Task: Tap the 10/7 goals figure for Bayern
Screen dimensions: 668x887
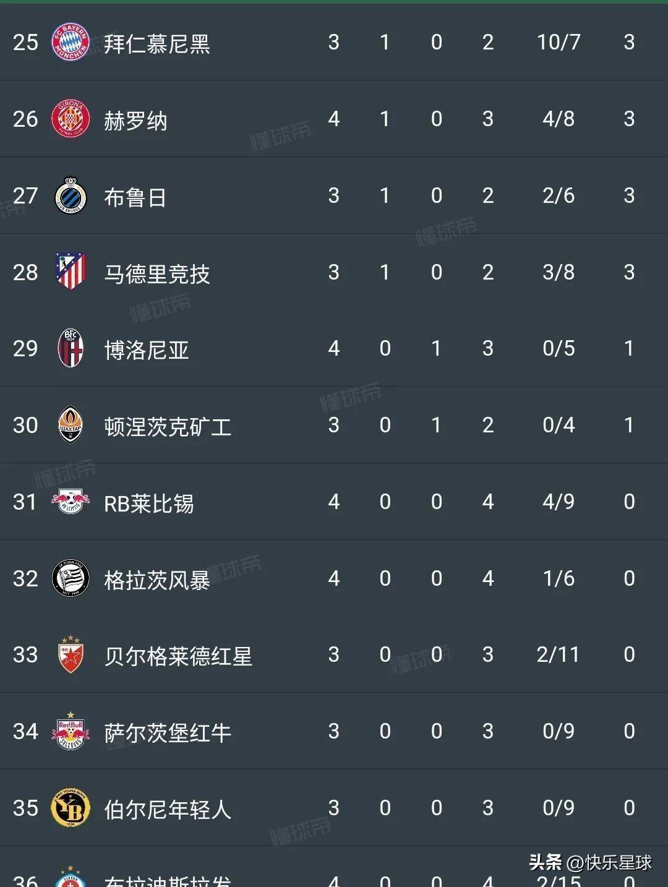Action: tap(559, 42)
